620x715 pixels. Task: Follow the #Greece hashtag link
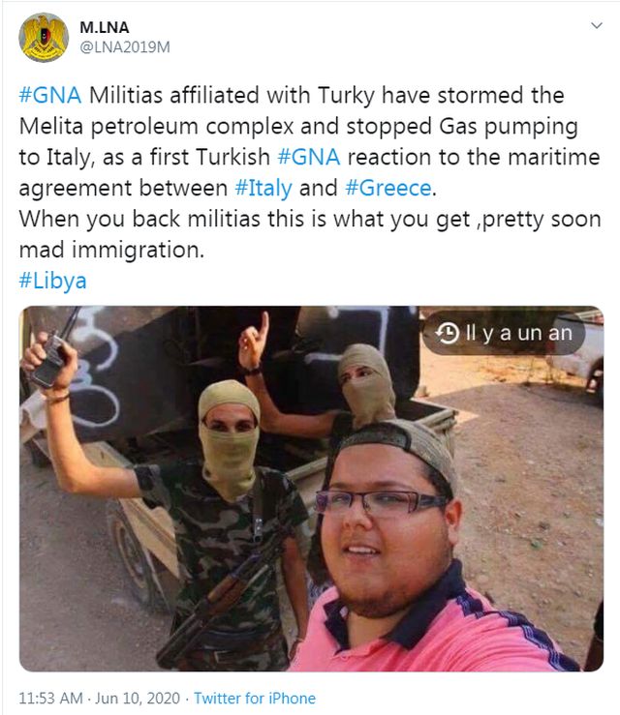click(x=388, y=189)
